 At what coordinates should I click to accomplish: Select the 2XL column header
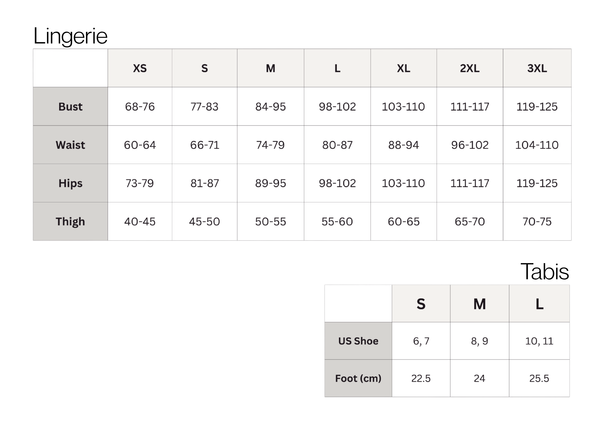(470, 68)
